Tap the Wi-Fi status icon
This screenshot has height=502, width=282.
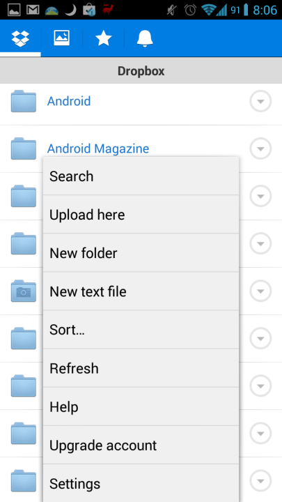point(208,10)
